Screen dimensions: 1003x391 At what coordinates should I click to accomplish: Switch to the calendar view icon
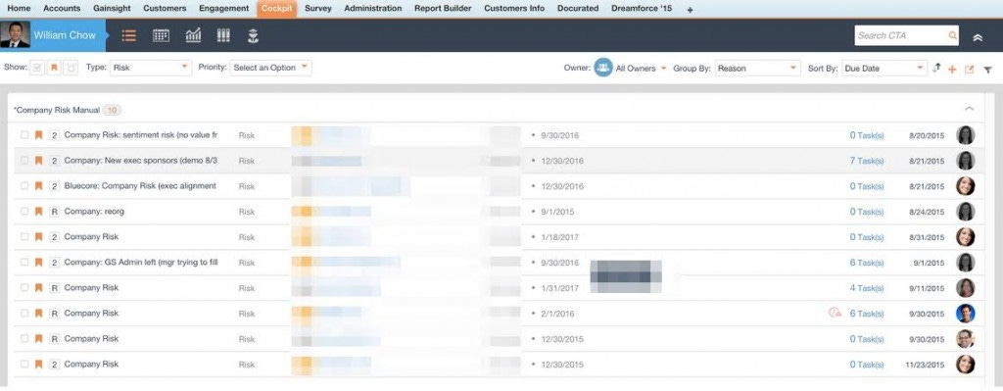click(162, 36)
